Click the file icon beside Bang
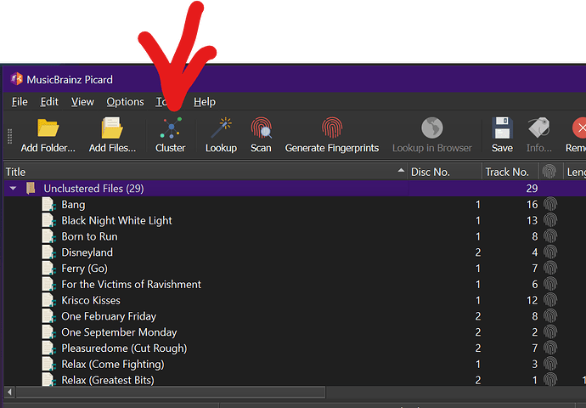The image size is (586, 408). (x=48, y=205)
